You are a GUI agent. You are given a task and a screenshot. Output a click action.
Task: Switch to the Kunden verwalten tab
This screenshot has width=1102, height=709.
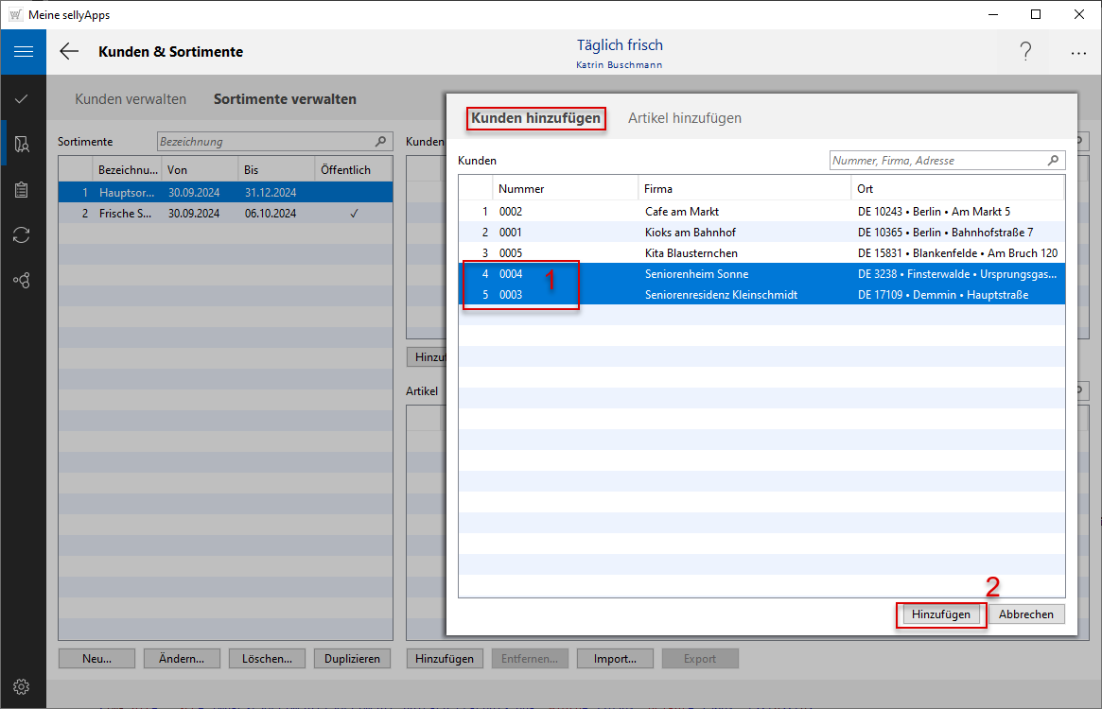click(131, 98)
